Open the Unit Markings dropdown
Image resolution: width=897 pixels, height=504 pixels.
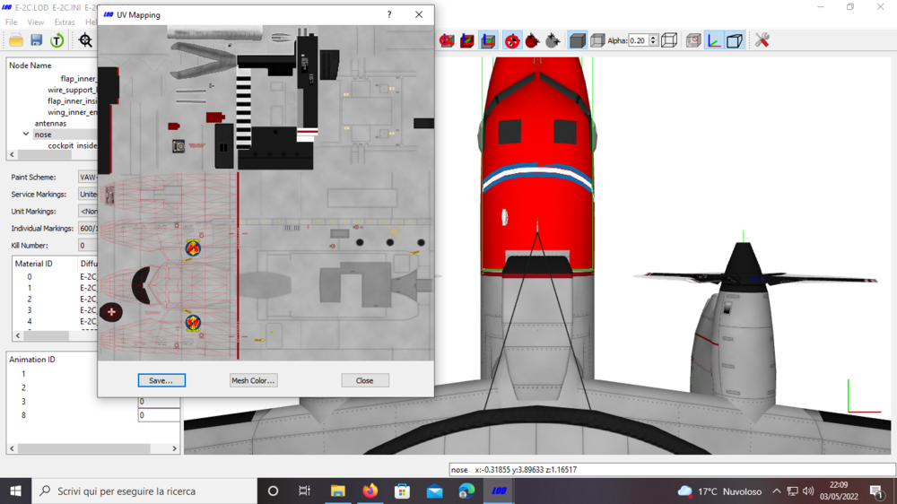tap(88, 212)
